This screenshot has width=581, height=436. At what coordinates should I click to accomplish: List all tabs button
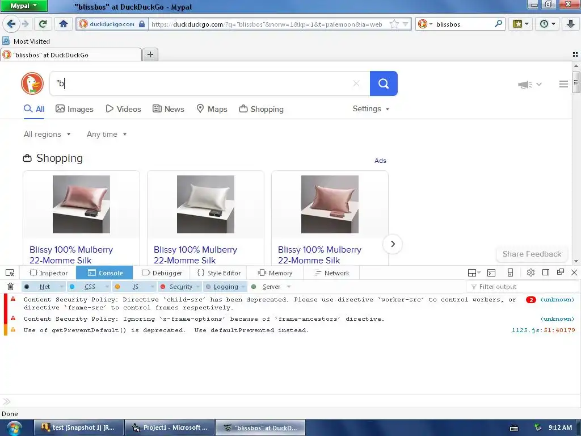tap(575, 54)
